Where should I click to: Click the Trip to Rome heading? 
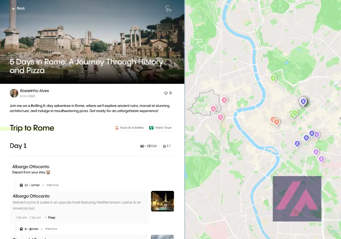tap(32, 128)
